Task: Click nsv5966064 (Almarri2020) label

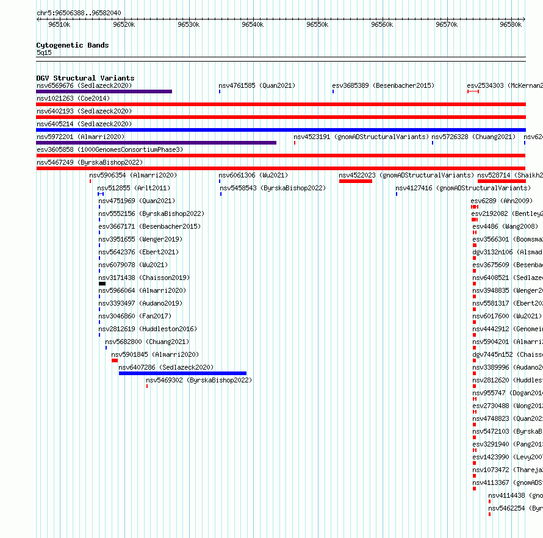Action: click(142, 290)
